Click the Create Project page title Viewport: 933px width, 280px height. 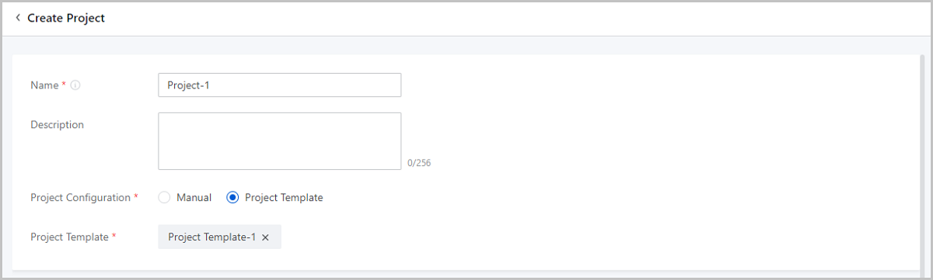[66, 18]
